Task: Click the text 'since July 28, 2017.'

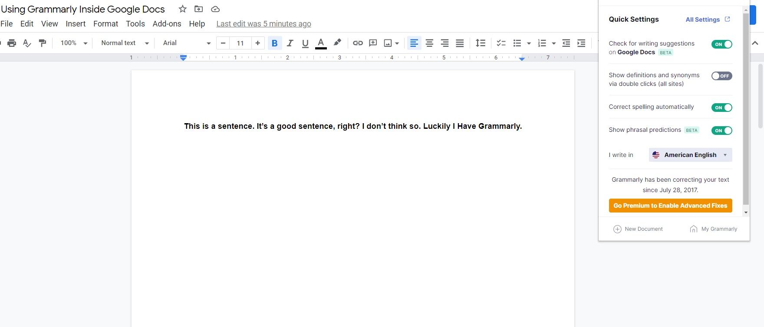Action: (670, 190)
